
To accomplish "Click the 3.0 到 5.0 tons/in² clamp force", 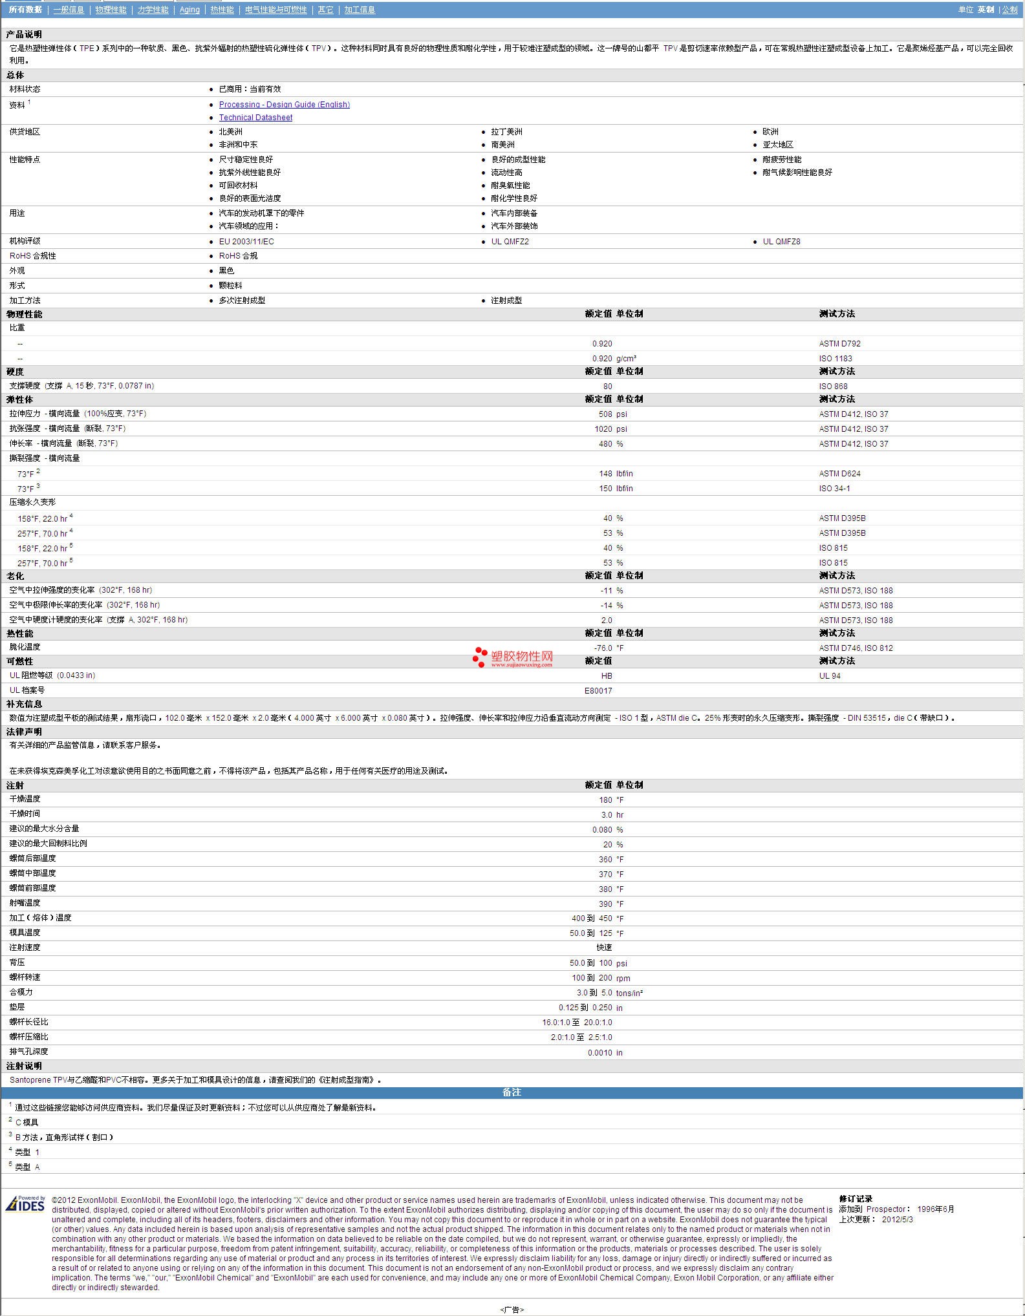I will click(610, 993).
